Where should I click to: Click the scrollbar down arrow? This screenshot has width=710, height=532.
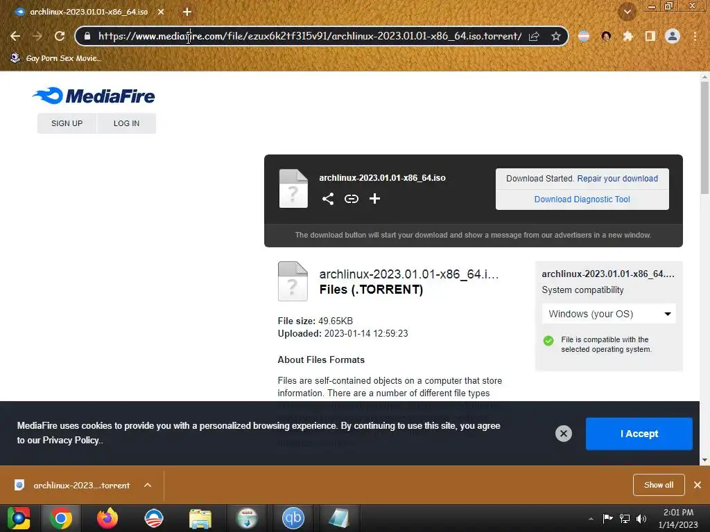pos(704,460)
